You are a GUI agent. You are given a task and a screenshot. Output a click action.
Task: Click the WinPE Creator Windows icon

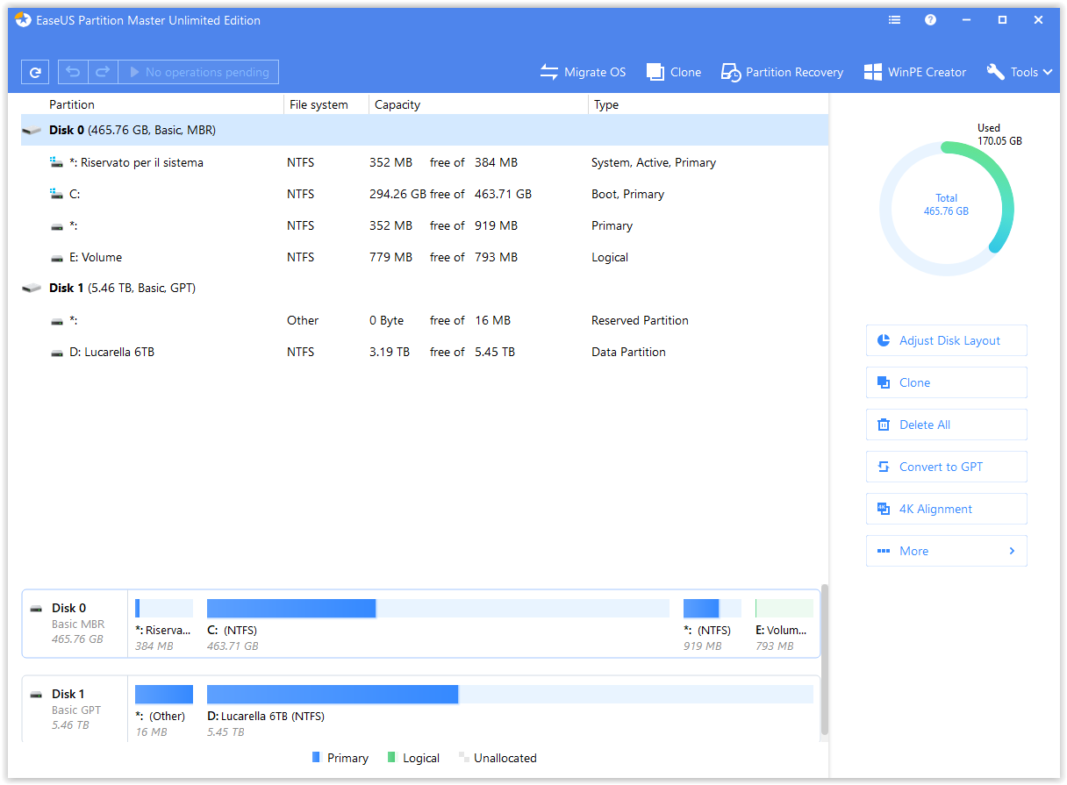[872, 72]
